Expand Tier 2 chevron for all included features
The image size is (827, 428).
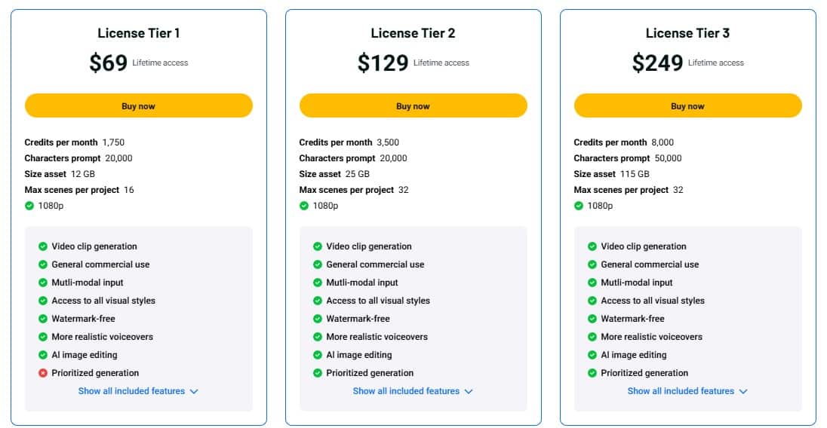click(x=469, y=392)
